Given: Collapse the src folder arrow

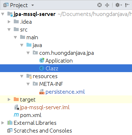Looking at the screenshot, I should (x=9, y=30).
